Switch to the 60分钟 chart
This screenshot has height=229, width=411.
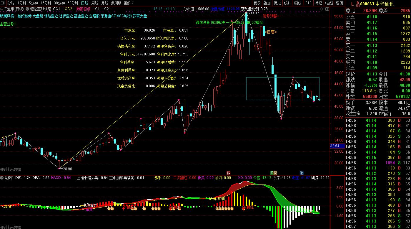click(x=73, y=3)
